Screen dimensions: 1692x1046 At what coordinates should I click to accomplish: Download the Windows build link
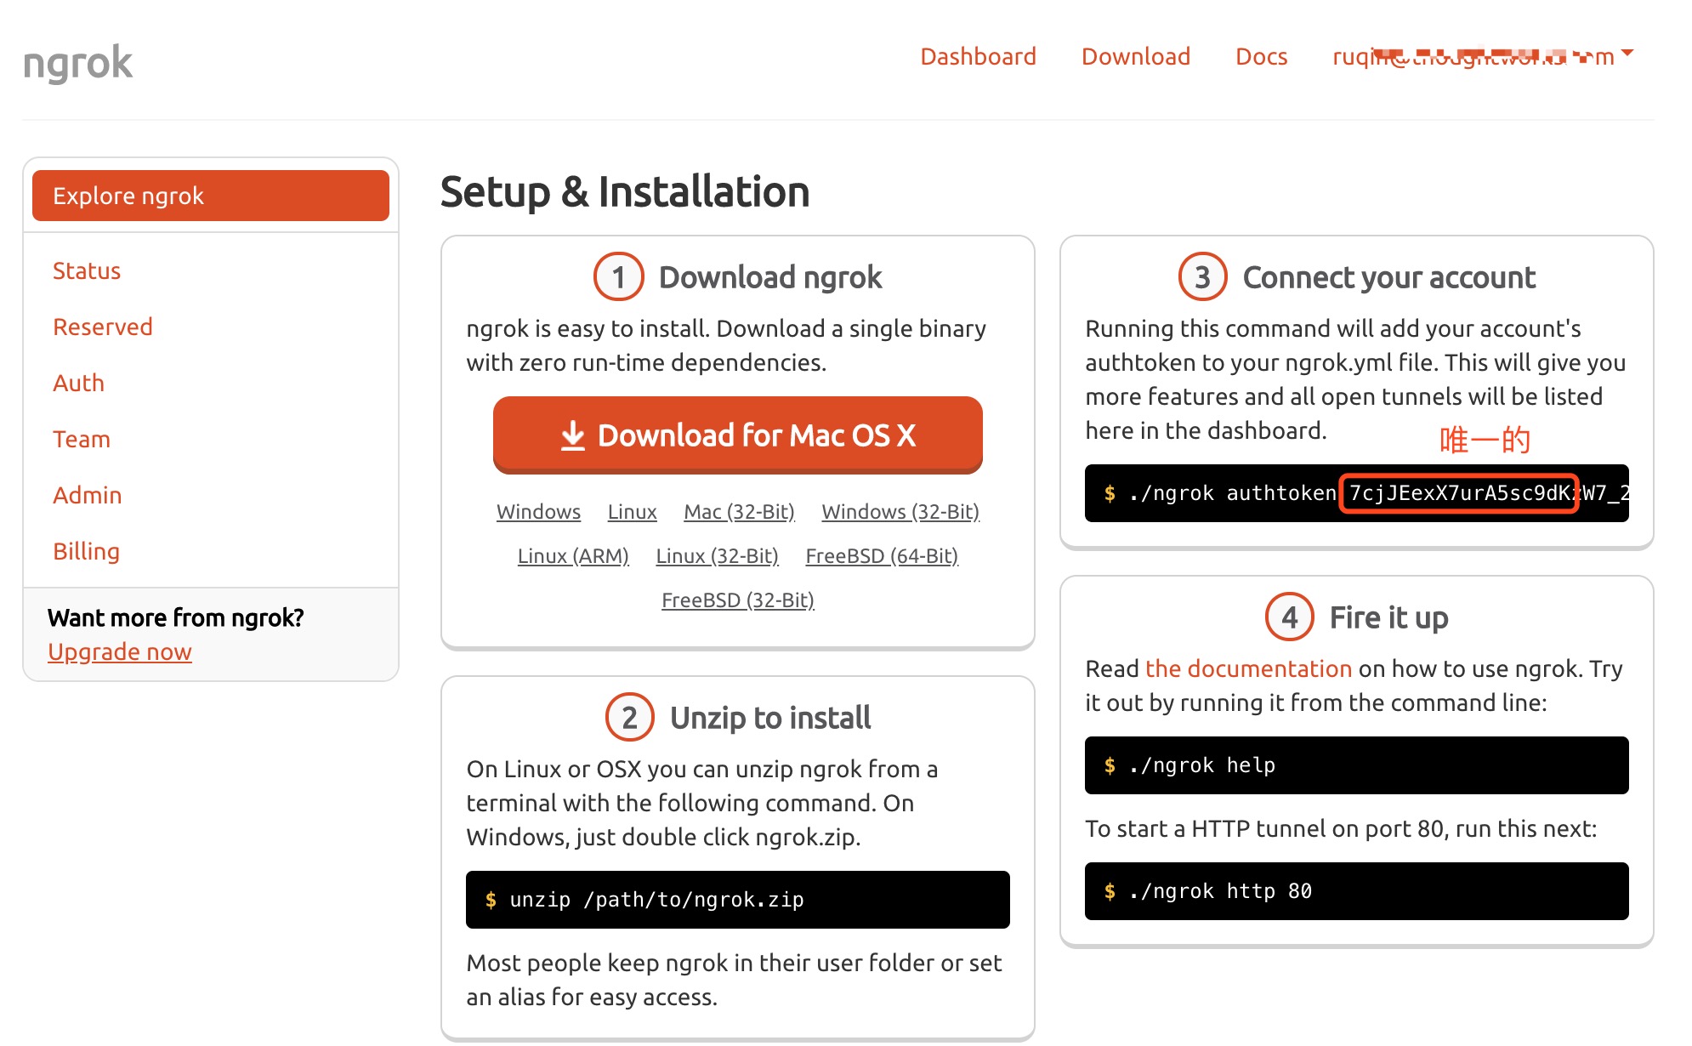click(538, 511)
